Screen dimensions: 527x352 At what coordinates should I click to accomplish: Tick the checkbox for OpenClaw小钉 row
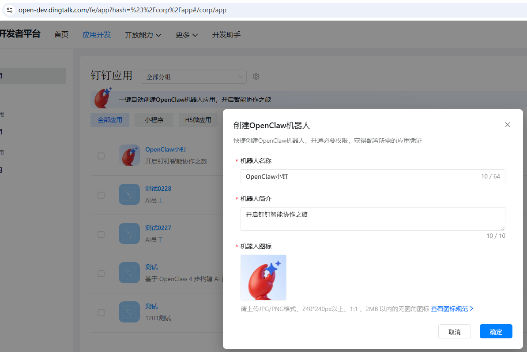(101, 156)
